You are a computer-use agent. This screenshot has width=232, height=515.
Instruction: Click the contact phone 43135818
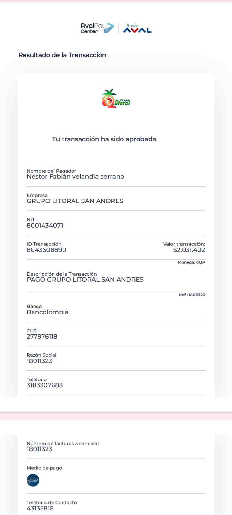tap(40, 508)
